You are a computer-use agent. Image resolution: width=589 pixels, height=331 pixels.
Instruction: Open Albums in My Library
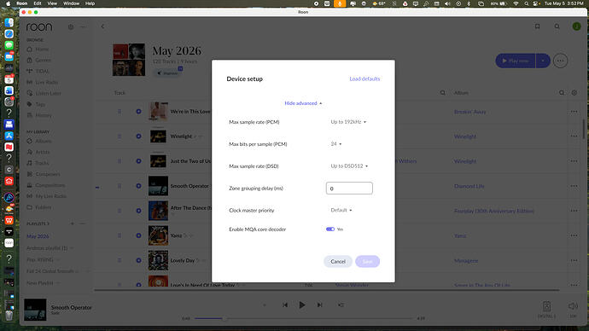44,141
